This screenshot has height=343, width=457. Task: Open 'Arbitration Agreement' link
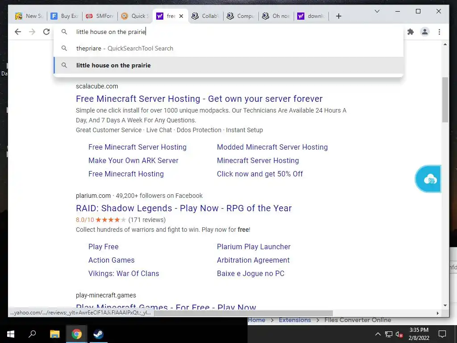pyautogui.click(x=253, y=260)
